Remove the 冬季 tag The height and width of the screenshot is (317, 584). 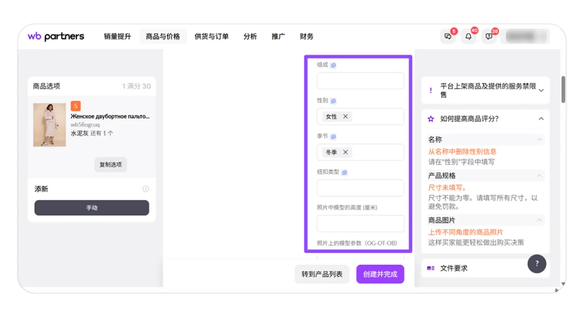[345, 152]
